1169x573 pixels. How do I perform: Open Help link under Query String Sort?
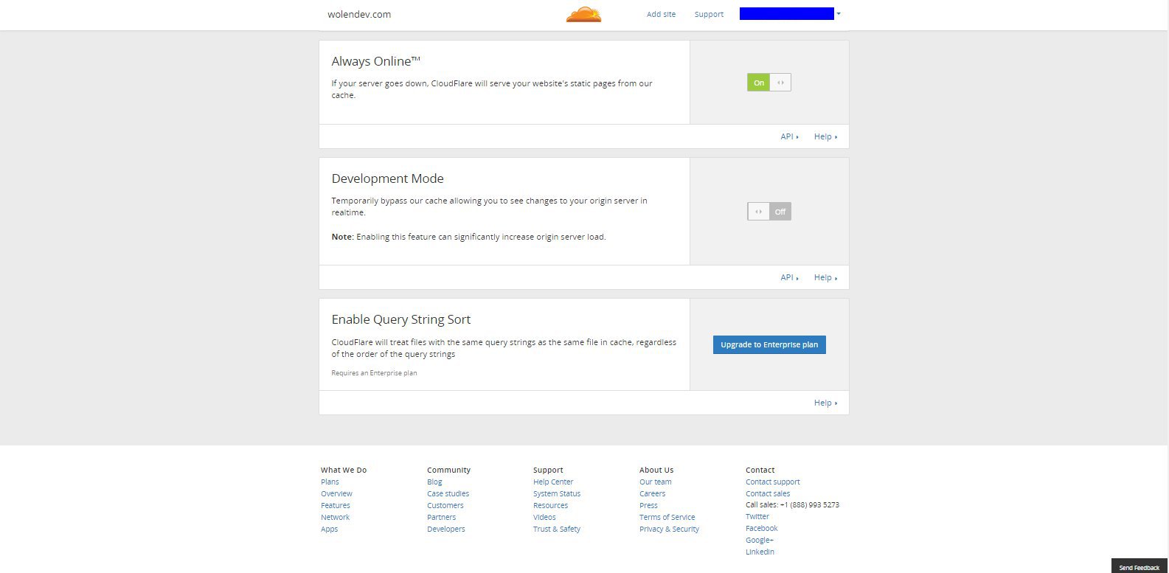pyautogui.click(x=825, y=403)
